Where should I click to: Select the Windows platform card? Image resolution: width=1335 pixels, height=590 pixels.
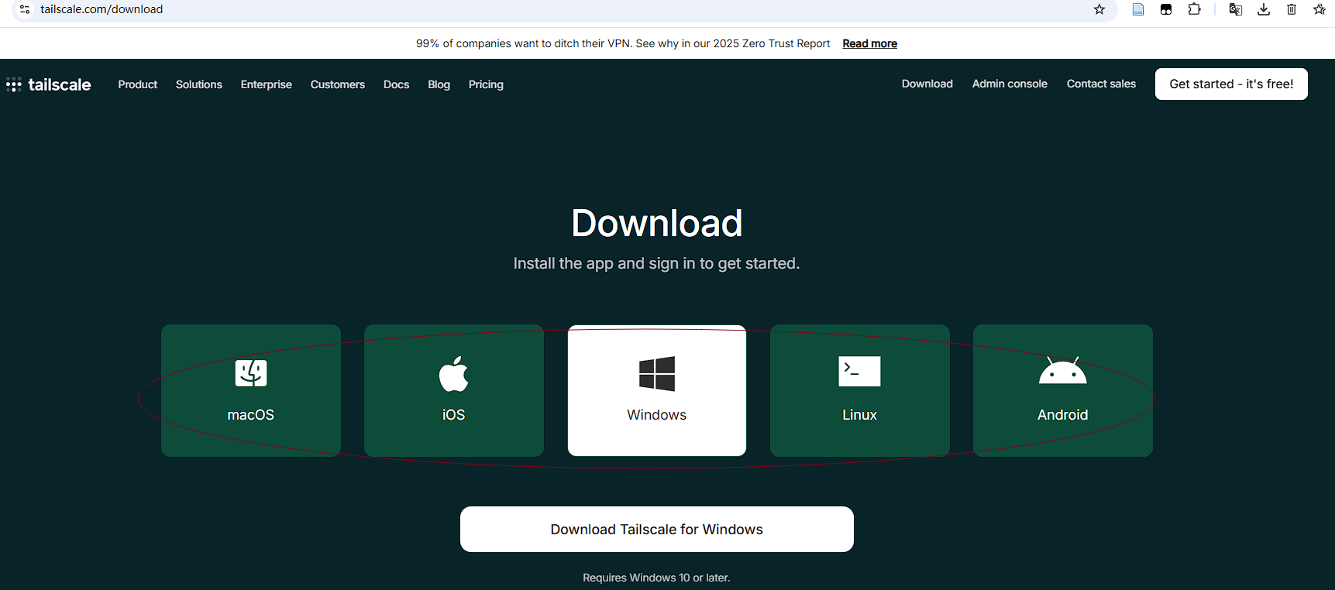[x=657, y=390]
